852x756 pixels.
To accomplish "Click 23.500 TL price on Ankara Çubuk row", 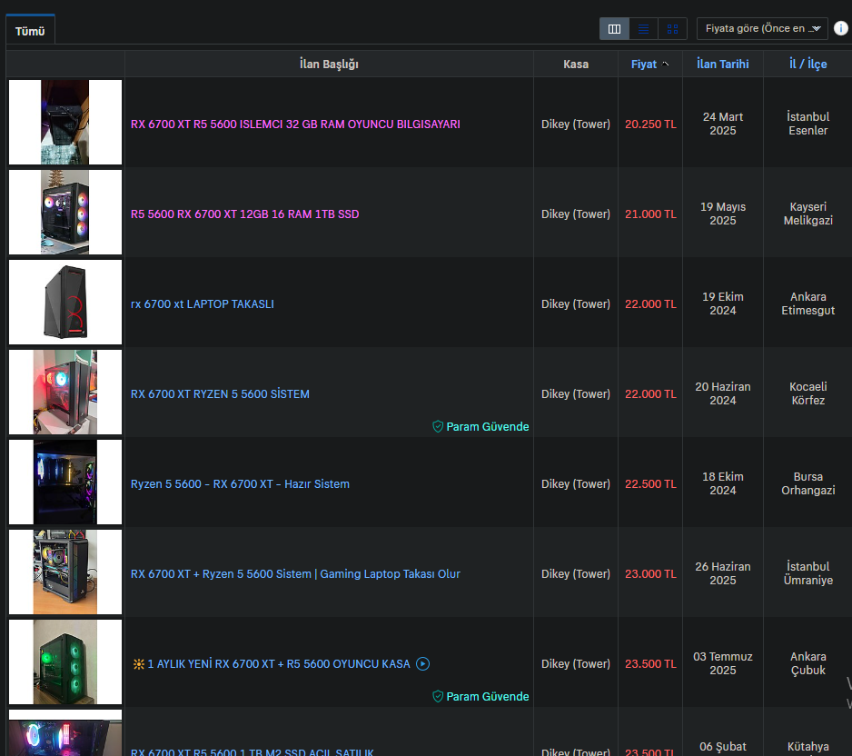I will [x=650, y=663].
